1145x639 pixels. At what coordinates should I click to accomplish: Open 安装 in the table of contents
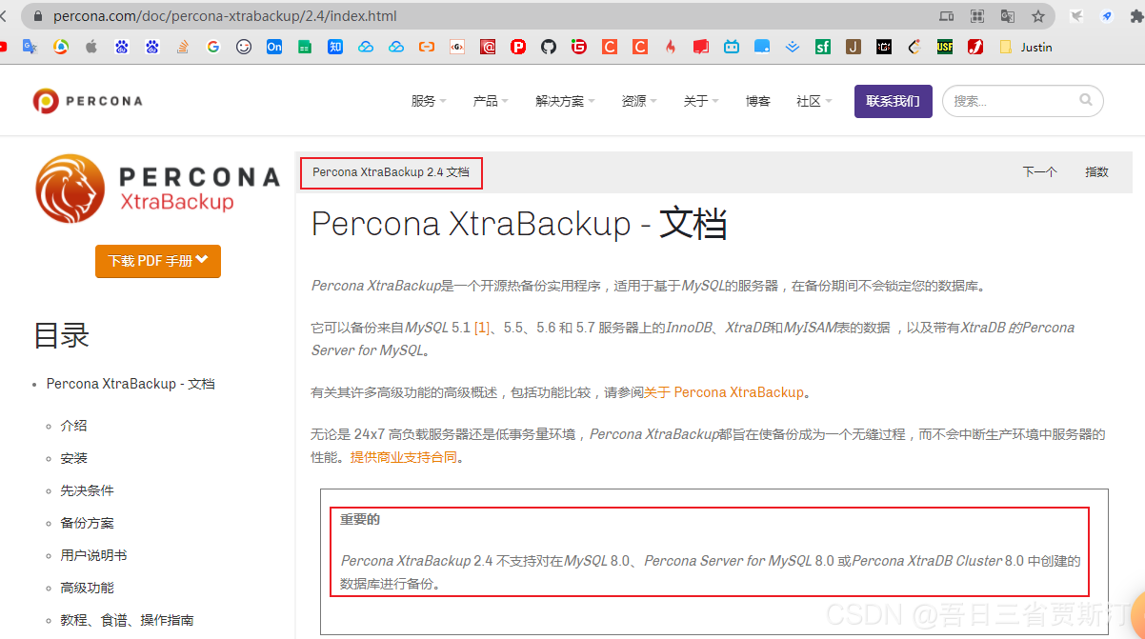[73, 458]
